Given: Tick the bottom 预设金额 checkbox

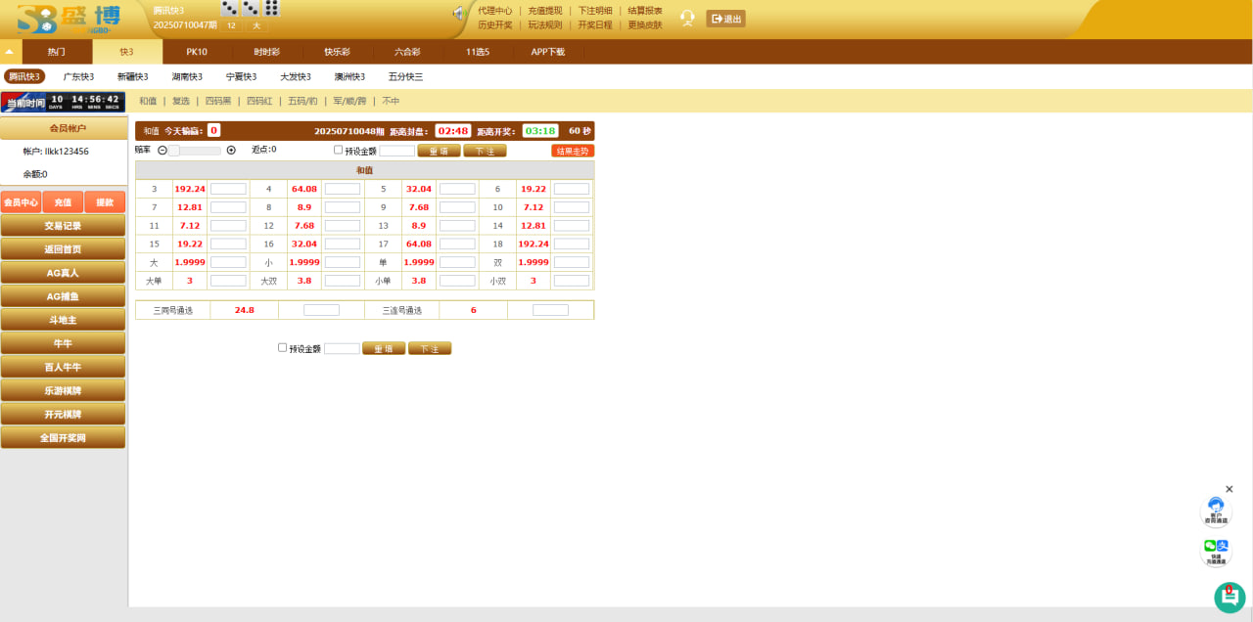Looking at the screenshot, I should [283, 347].
